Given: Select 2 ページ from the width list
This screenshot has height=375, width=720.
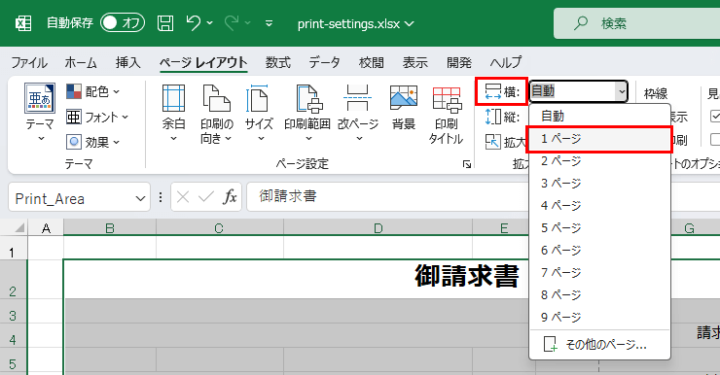Looking at the screenshot, I should [599, 161].
